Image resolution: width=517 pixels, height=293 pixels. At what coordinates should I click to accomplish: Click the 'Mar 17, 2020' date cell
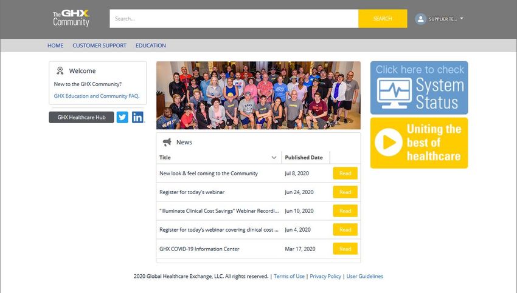300,249
